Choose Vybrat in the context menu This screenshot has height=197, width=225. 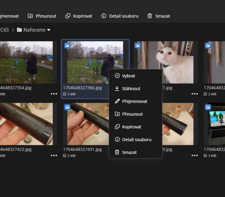pyautogui.click(x=128, y=76)
